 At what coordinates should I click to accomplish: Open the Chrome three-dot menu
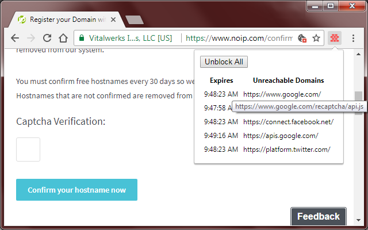(353, 38)
